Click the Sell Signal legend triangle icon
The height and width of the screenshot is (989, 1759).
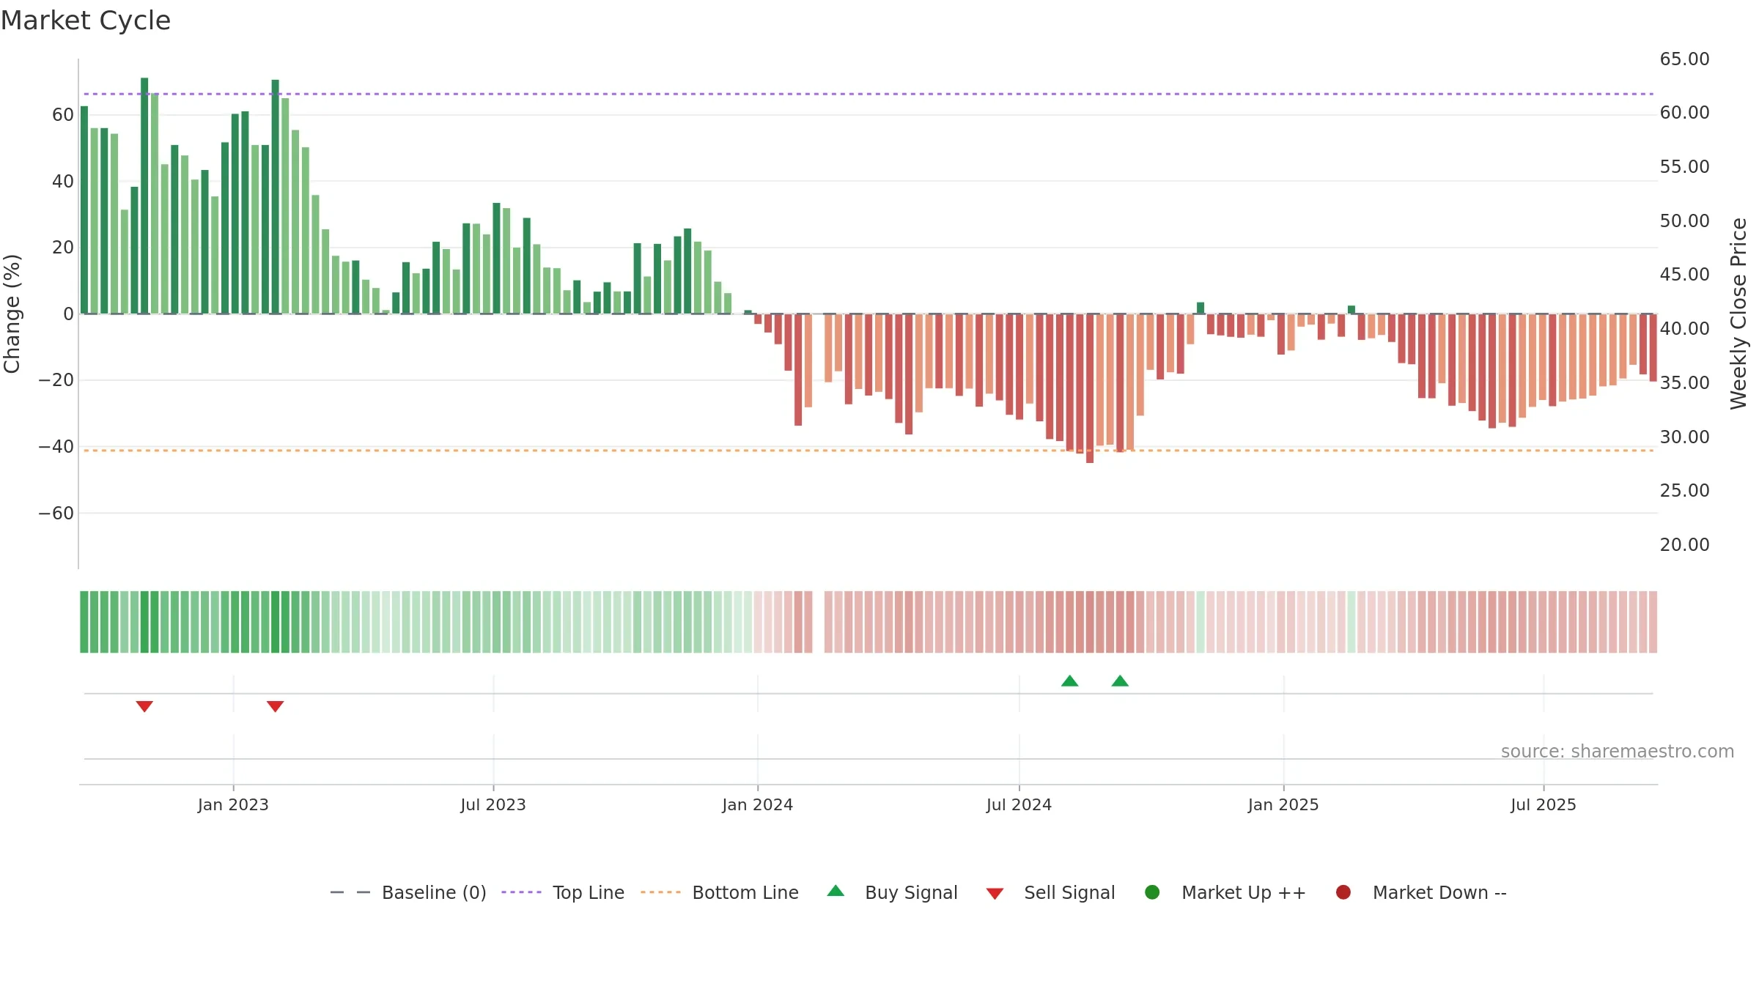tap(995, 894)
